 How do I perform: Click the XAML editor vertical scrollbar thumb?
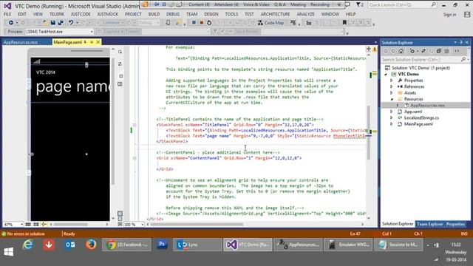tap(368, 132)
